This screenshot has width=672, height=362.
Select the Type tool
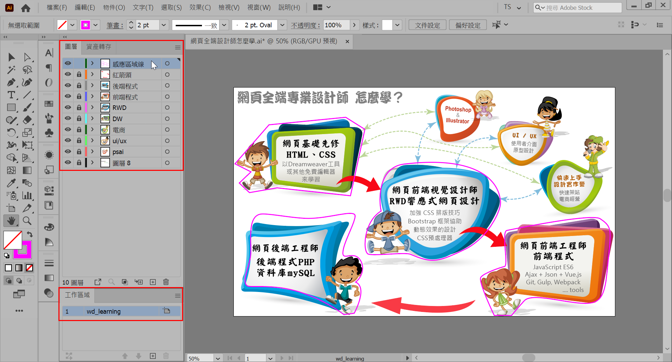[x=11, y=95]
